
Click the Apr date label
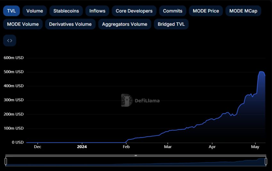[212, 147]
